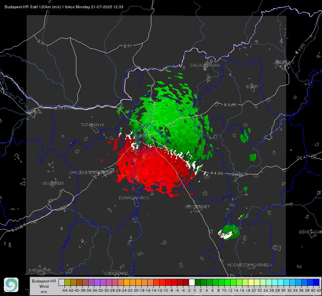Click the VESZPRÉM city label
This screenshot has height=296, width=322.
tap(53, 183)
